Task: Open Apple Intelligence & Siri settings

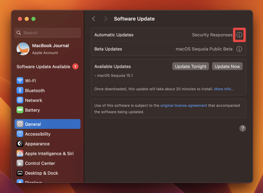Action: tap(20, 153)
